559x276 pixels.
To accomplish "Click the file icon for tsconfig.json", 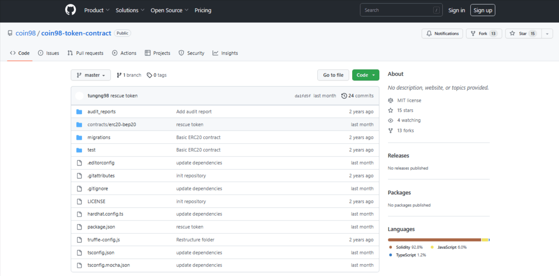I will click(79, 253).
